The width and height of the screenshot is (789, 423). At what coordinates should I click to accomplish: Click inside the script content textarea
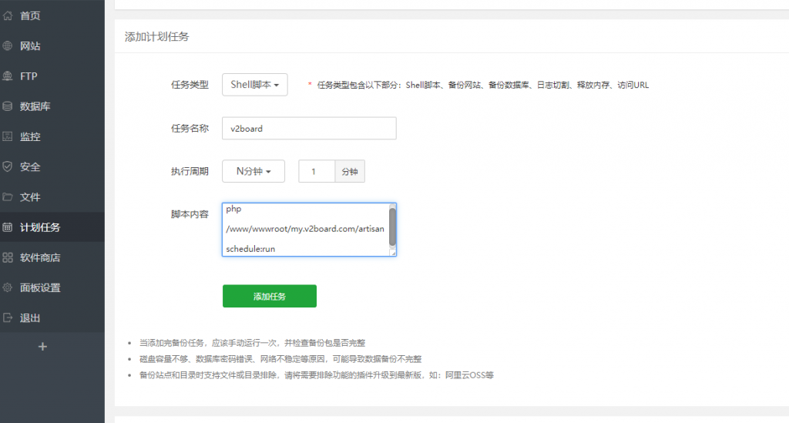pyautogui.click(x=304, y=230)
